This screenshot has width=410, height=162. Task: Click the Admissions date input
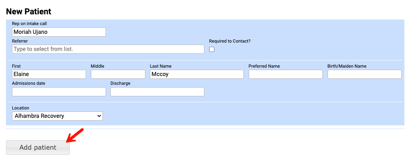[59, 92]
